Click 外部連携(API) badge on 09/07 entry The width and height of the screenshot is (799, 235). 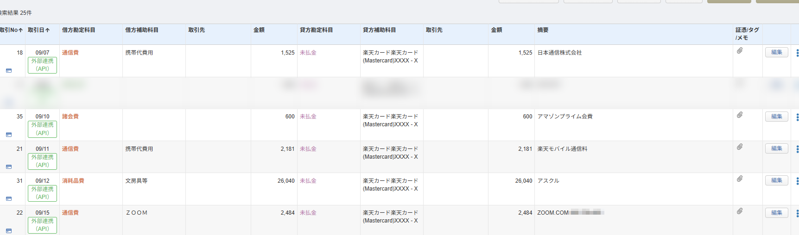[43, 65]
